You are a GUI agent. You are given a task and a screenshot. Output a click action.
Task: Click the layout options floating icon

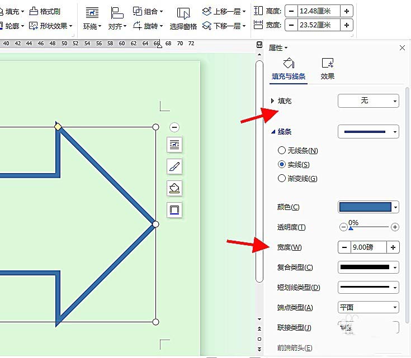pos(174,145)
